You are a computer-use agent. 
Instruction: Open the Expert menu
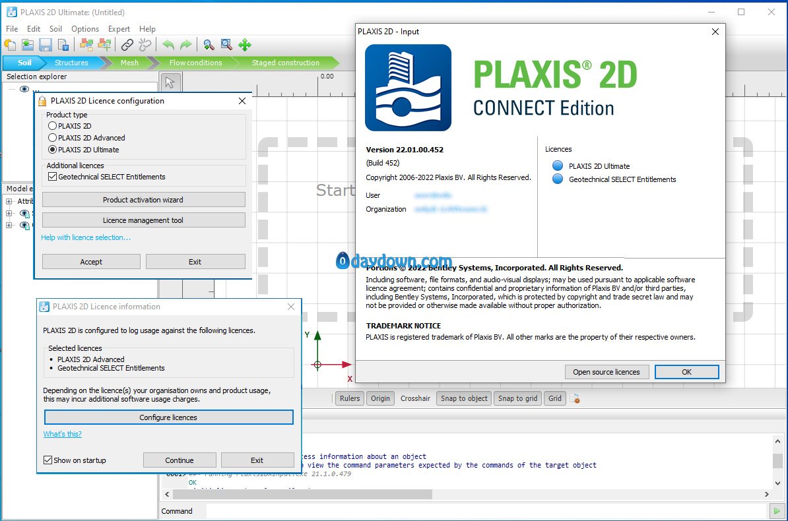(x=119, y=29)
